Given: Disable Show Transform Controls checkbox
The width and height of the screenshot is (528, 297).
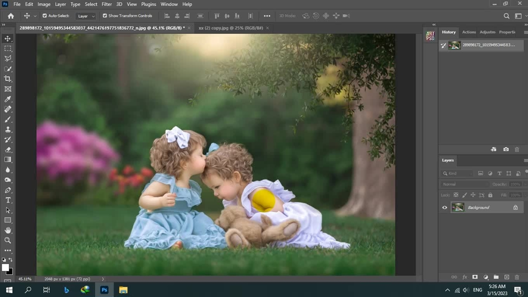Looking at the screenshot, I should [x=105, y=16].
